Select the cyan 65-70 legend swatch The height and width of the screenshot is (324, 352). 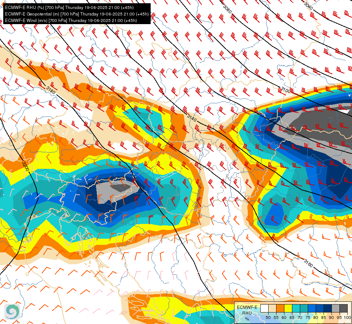pos(296,308)
